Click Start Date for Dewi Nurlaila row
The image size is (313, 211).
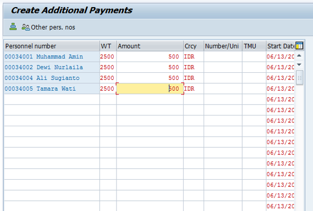pos(281,67)
